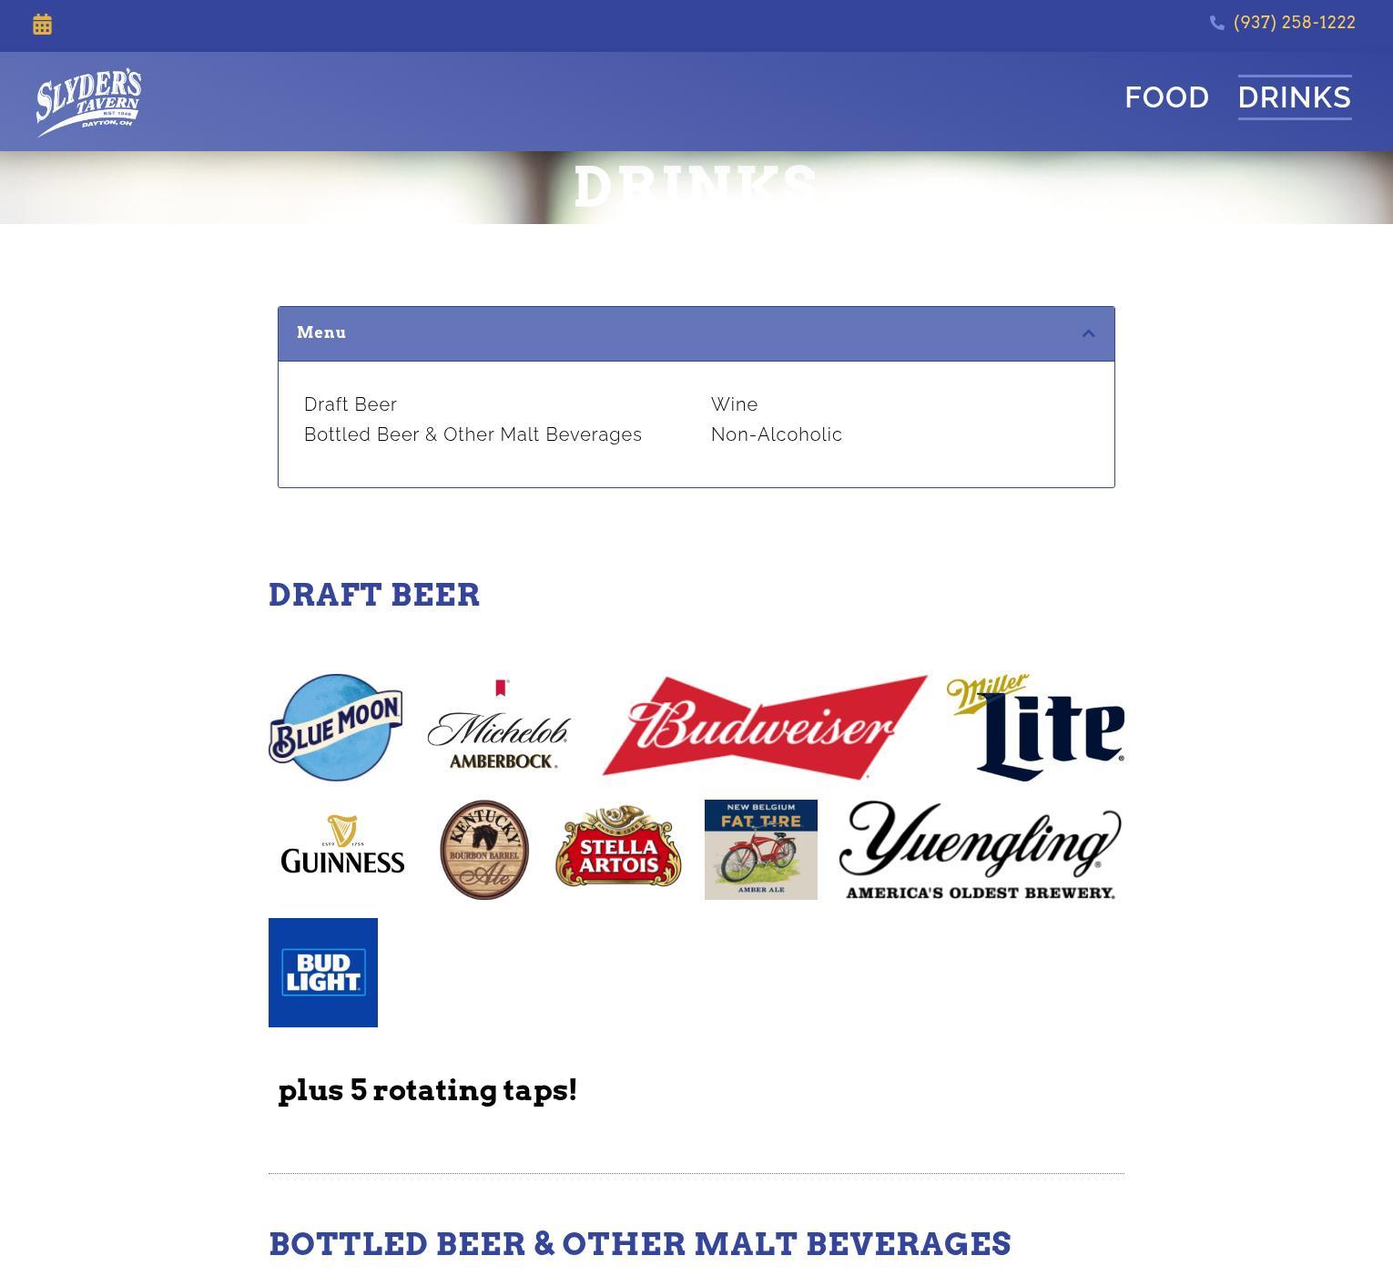The width and height of the screenshot is (1393, 1276).
Task: Open the Slyder's Tavern logo home link
Action: (x=88, y=101)
